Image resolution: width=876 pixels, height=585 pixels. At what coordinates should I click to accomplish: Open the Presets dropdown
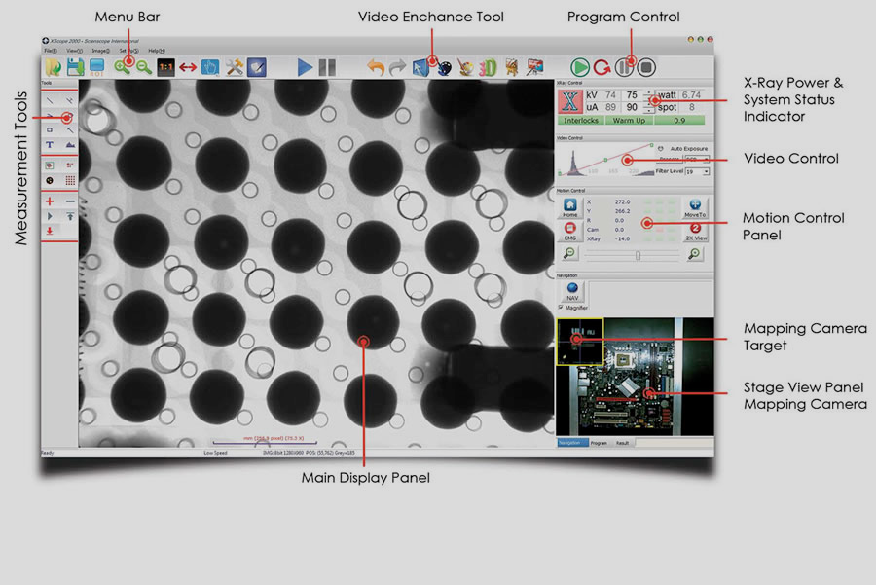click(696, 159)
